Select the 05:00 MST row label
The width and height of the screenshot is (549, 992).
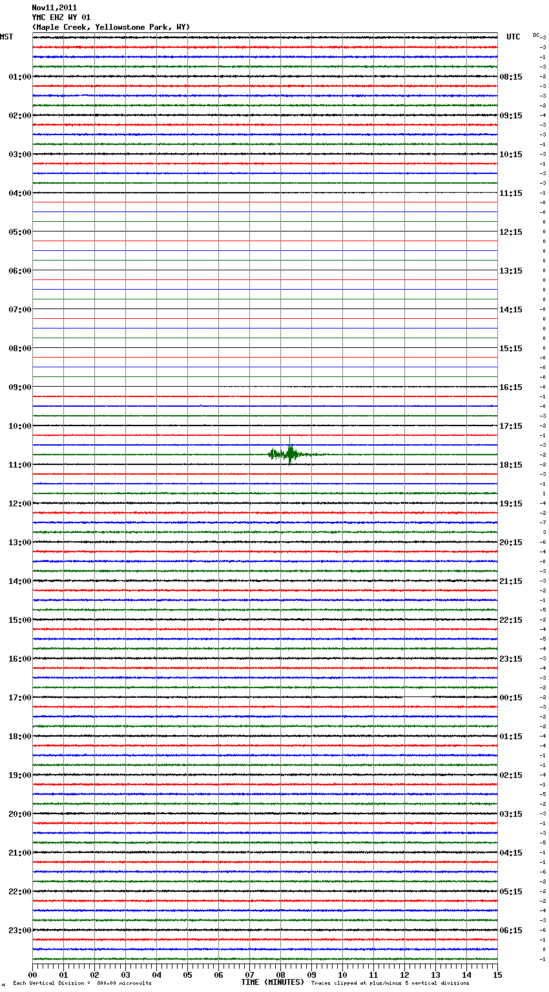point(20,232)
